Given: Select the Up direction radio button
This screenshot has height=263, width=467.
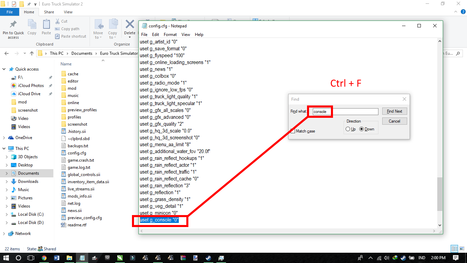Looking at the screenshot, I should (x=348, y=129).
